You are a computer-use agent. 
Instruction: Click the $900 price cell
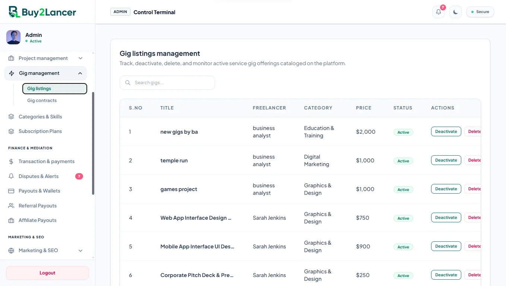(x=363, y=247)
